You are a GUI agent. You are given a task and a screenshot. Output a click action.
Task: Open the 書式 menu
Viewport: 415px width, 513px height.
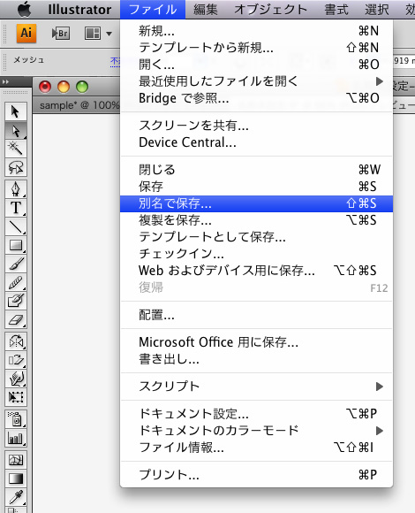point(336,10)
